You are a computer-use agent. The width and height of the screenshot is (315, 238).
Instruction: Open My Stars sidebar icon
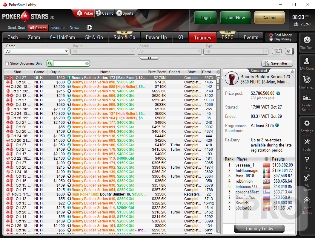click(x=307, y=61)
